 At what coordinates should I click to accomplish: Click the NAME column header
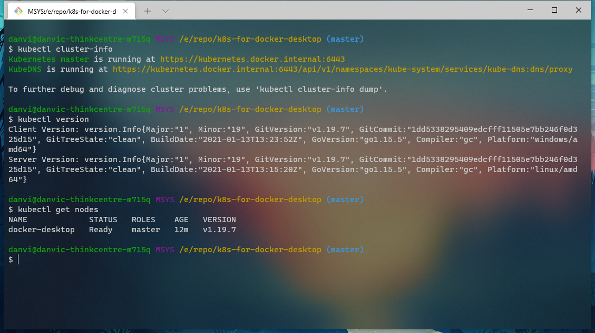pos(18,220)
